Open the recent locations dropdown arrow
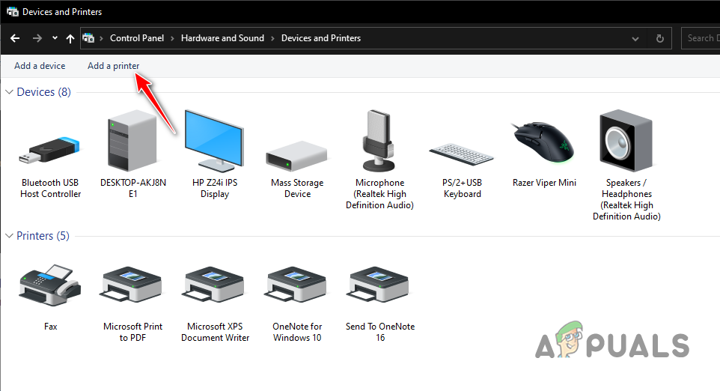The image size is (720, 391). tap(55, 38)
